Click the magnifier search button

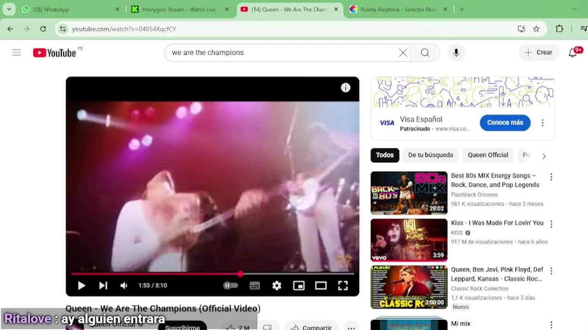[425, 53]
